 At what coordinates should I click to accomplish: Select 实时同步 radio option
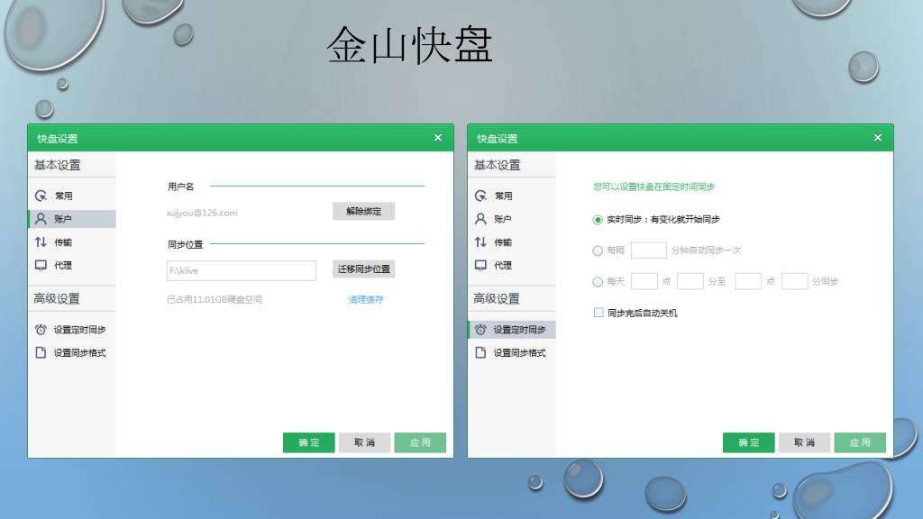tap(598, 220)
